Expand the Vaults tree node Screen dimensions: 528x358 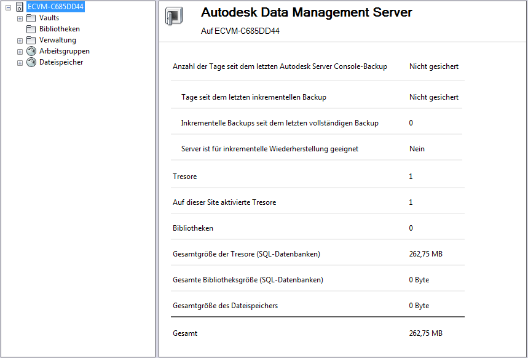pyautogui.click(x=20, y=18)
